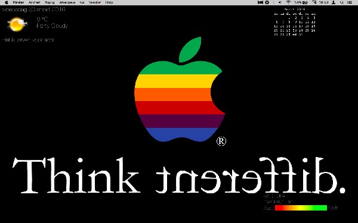Open the Venster menu

(95, 2)
